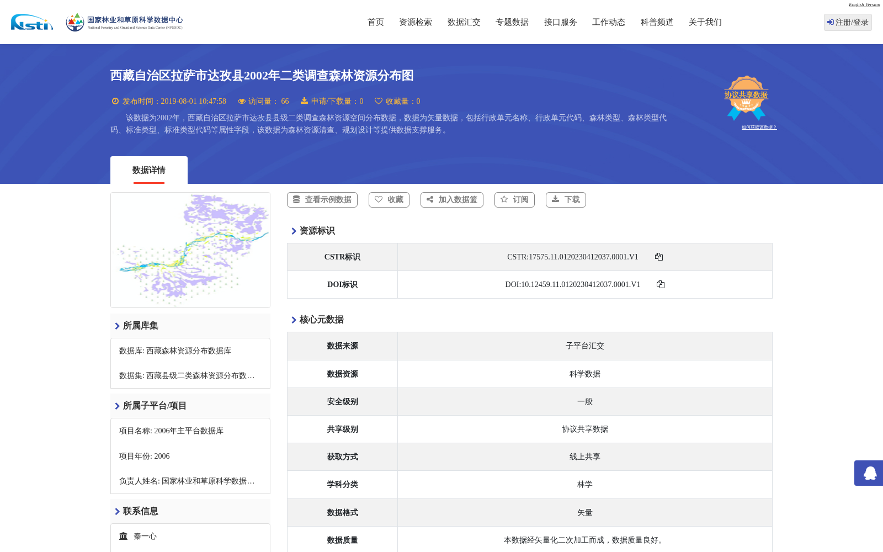883x552 pixels.
Task: Copy the CSTR identifier icon
Action: coord(659,257)
